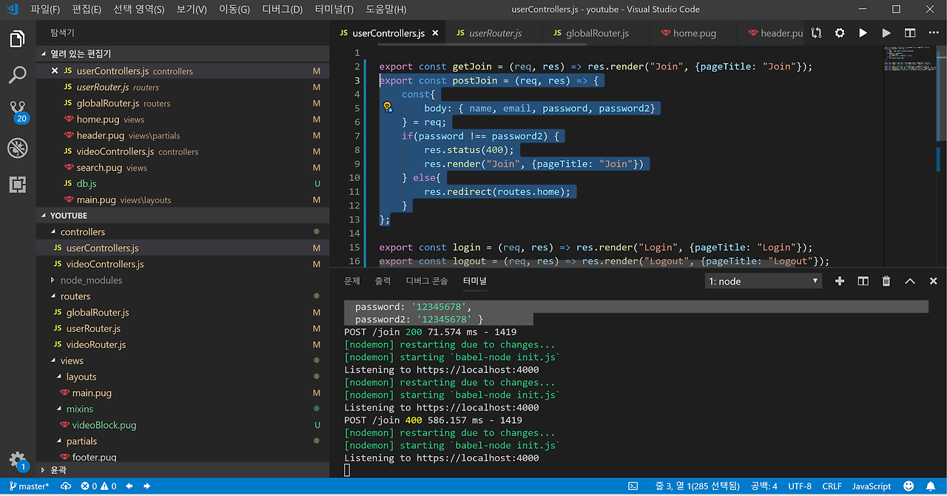Screen dimensions: 947x496
Task: Change the JavaScript language mode in status bar
Action: [x=872, y=486]
